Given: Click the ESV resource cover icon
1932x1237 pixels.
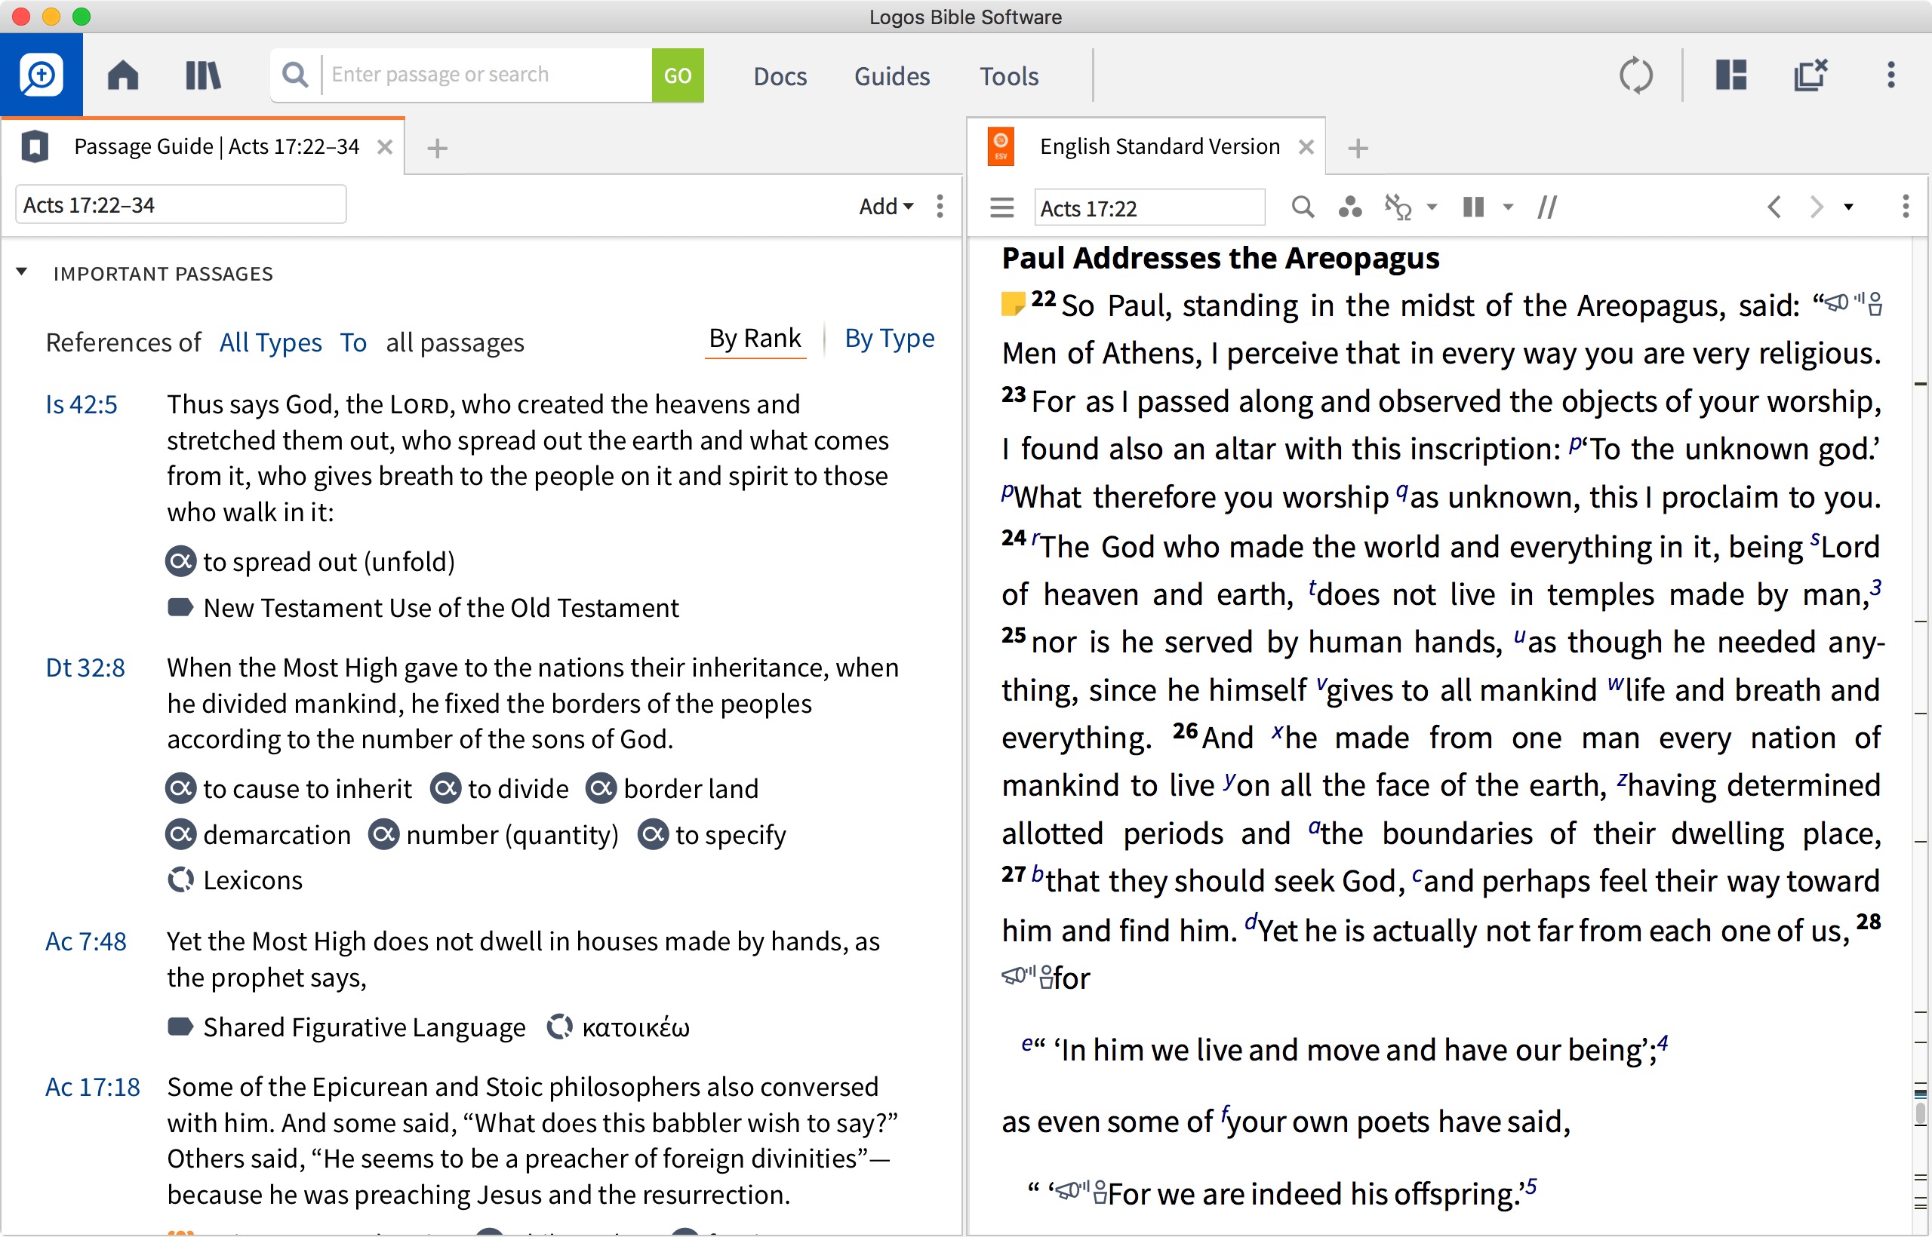Looking at the screenshot, I should click(1000, 147).
